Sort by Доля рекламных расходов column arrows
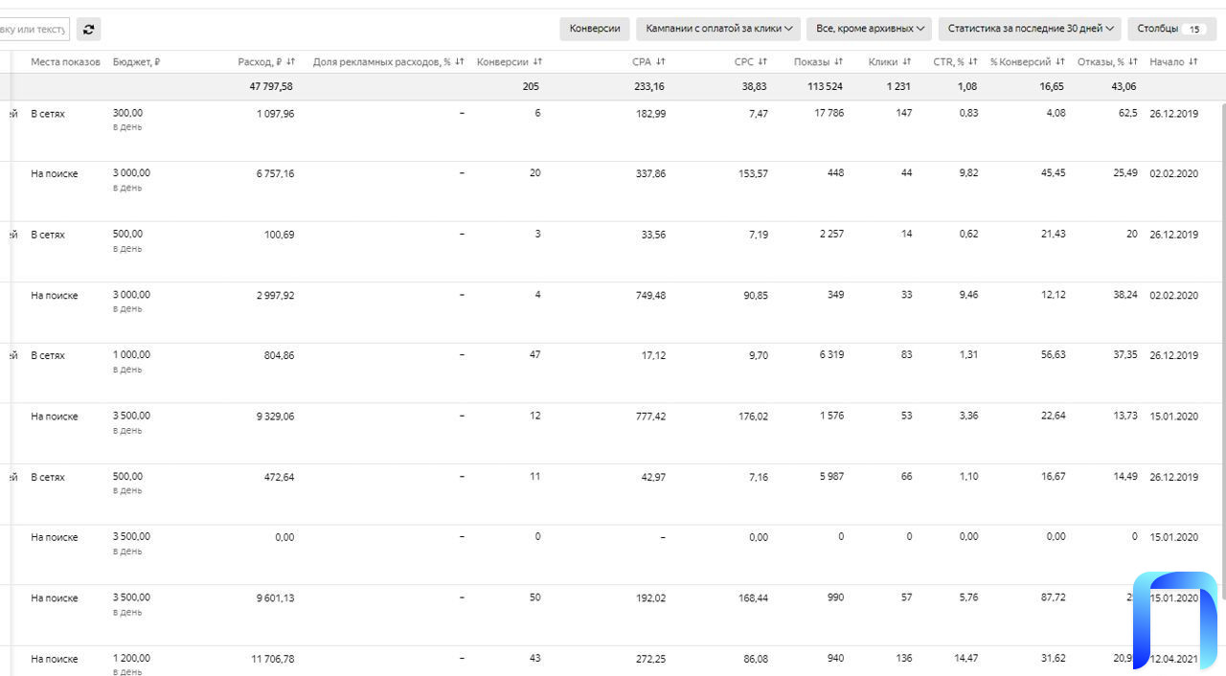 (x=460, y=62)
